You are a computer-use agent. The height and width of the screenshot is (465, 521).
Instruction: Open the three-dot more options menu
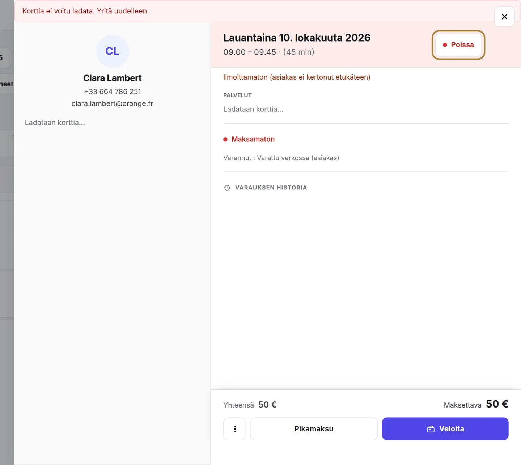click(x=235, y=429)
